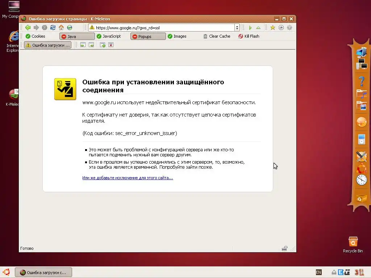Open Ubuntu start menu button on taskbar

(x=6, y=272)
